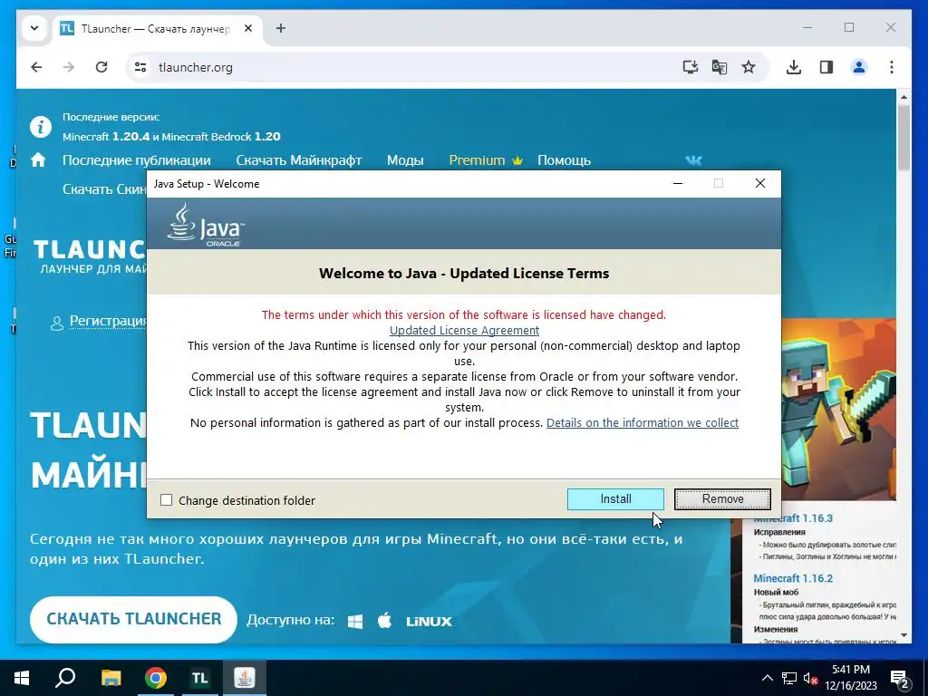Click TL launcher icon in taskbar
Screen dimensions: 928x696
pyautogui.click(x=200, y=678)
